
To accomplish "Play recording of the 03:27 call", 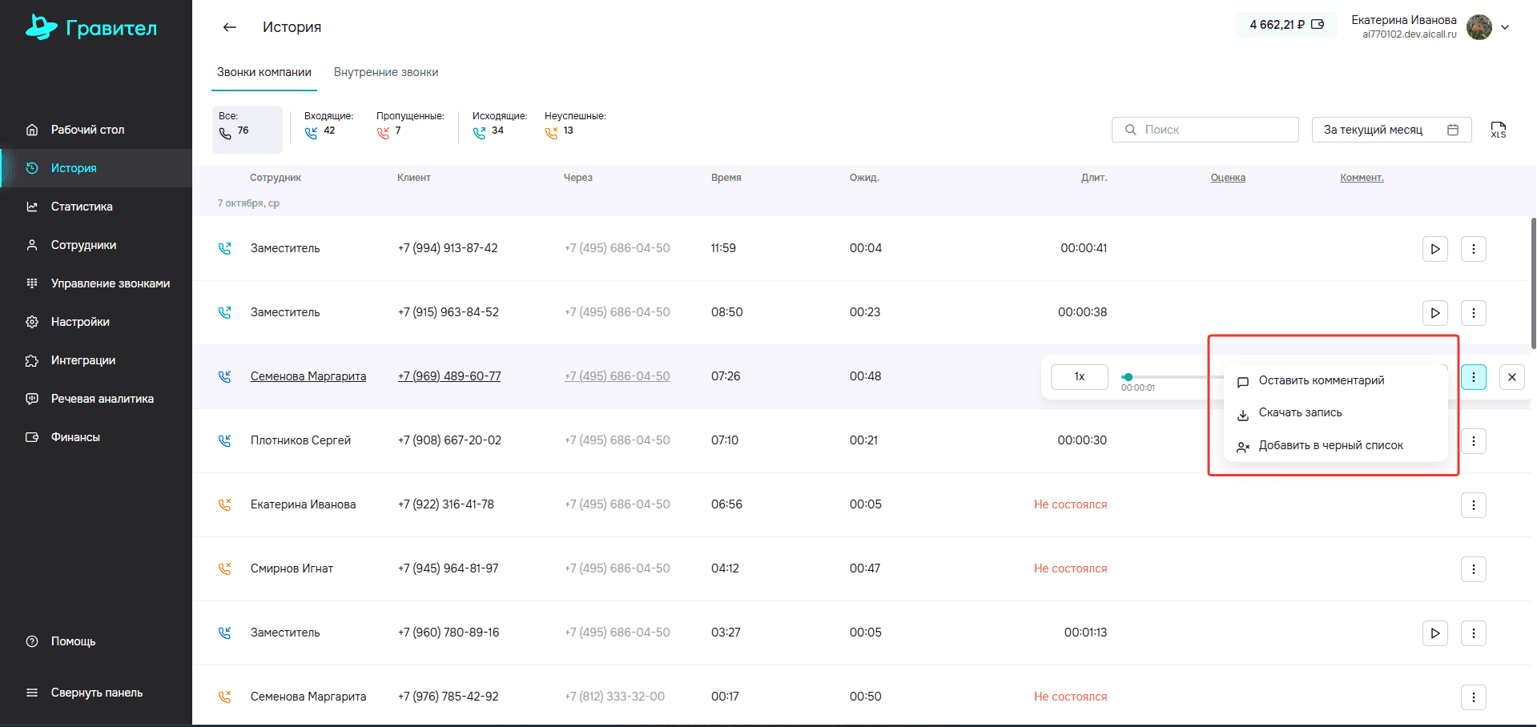I will pyautogui.click(x=1435, y=633).
